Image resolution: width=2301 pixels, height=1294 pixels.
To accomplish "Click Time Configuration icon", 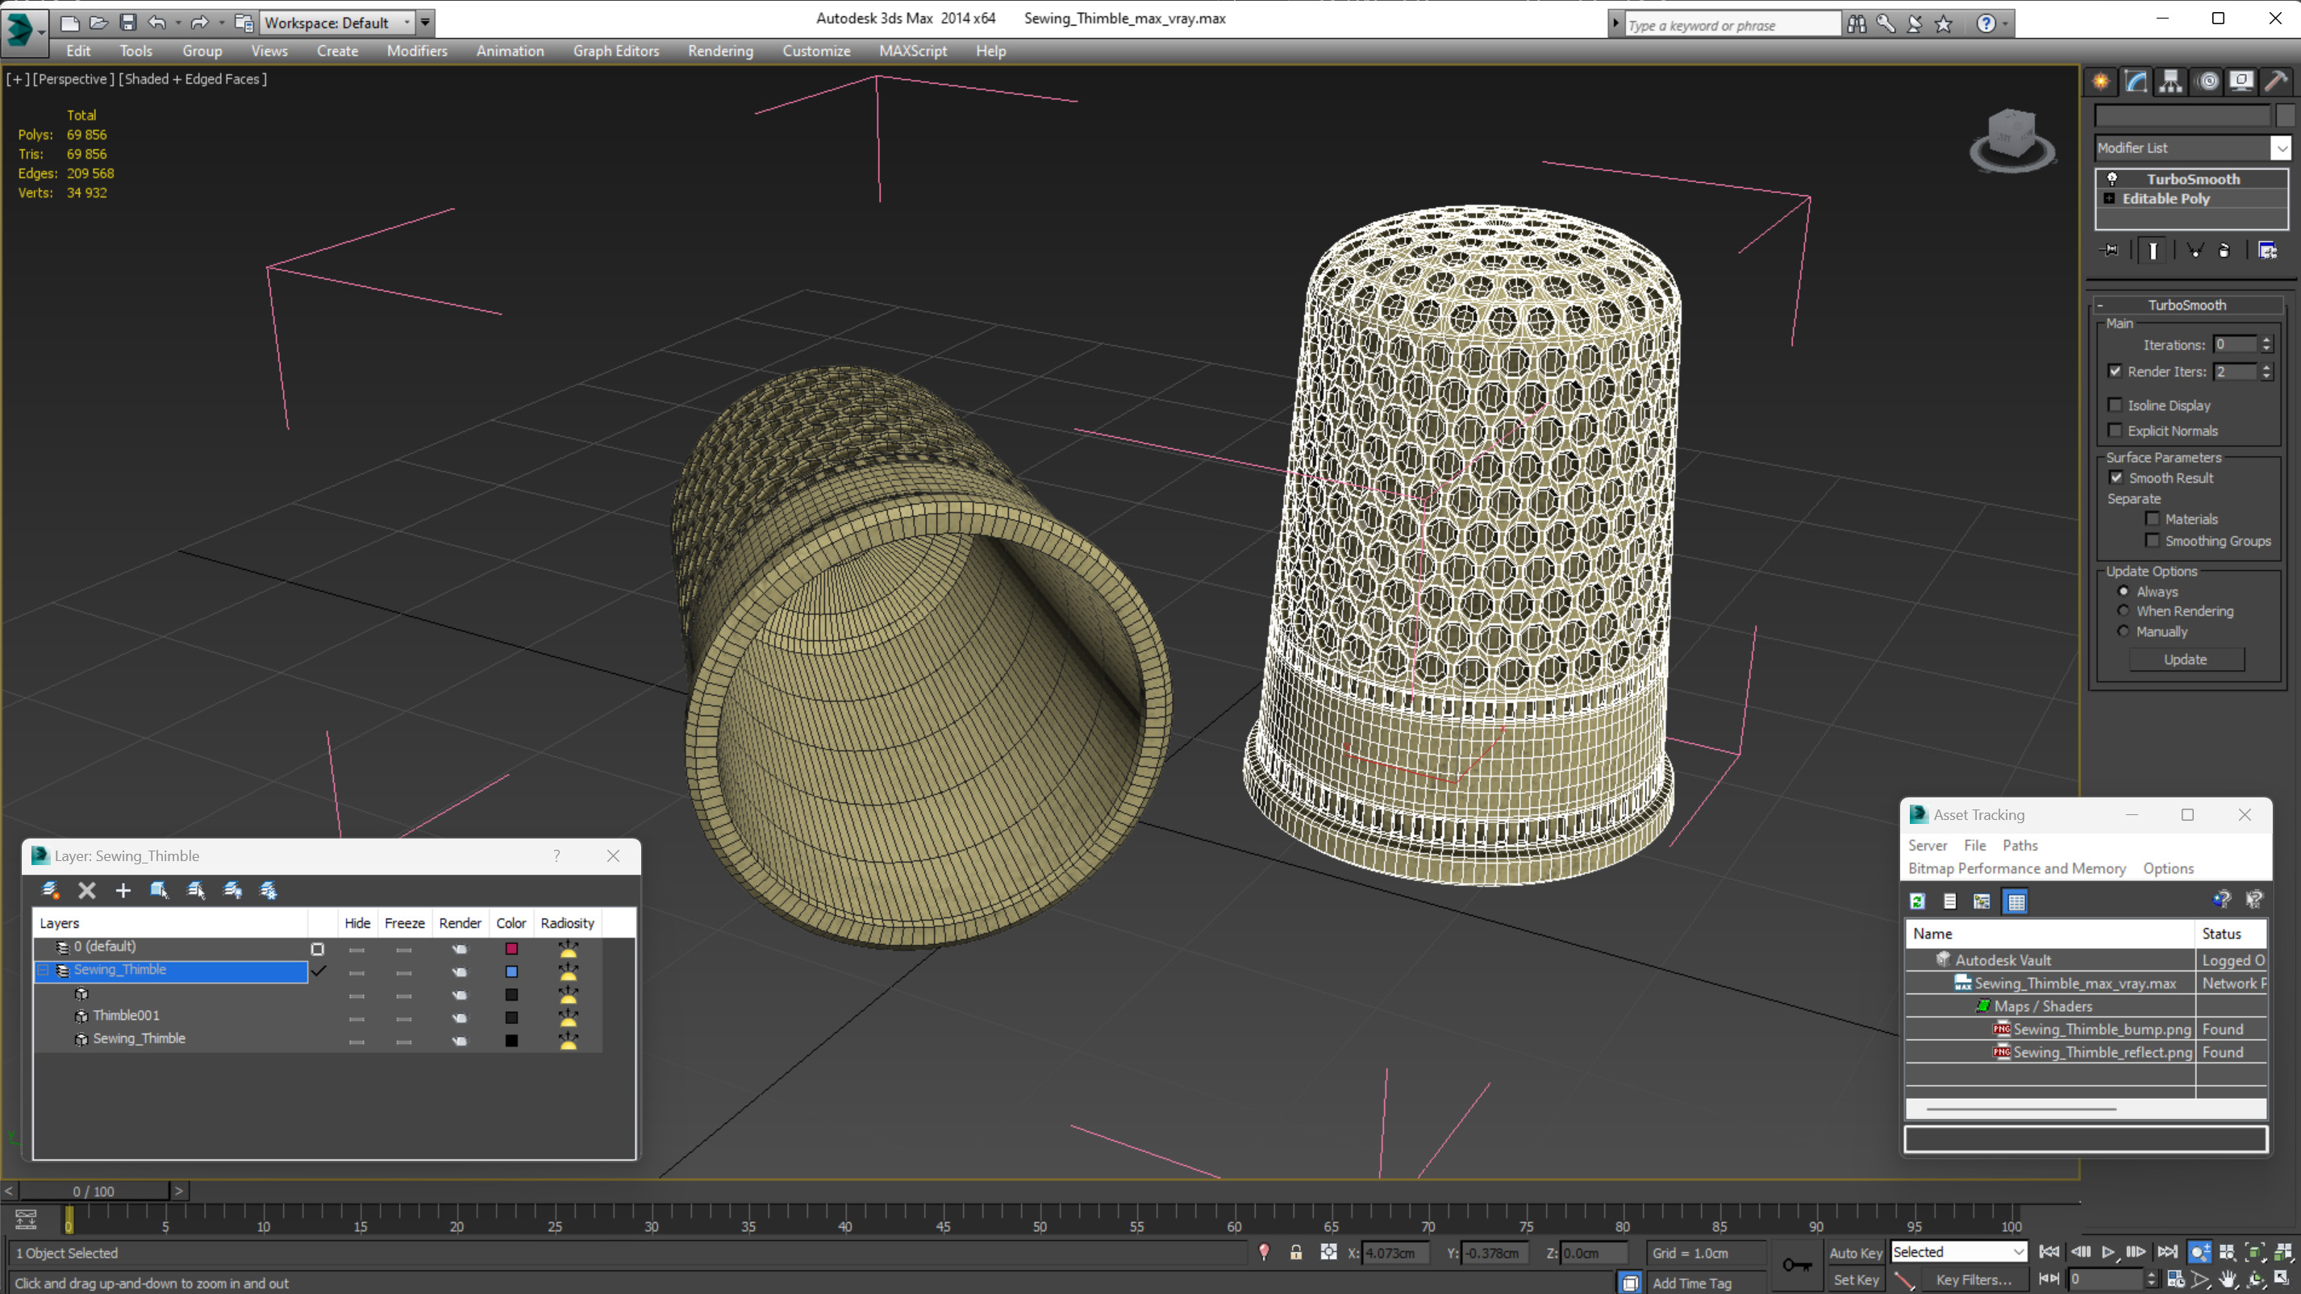I will point(2175,1279).
